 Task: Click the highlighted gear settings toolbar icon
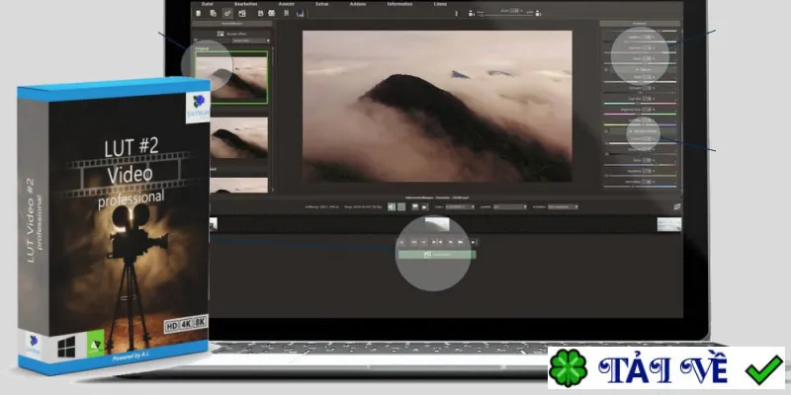(227, 14)
